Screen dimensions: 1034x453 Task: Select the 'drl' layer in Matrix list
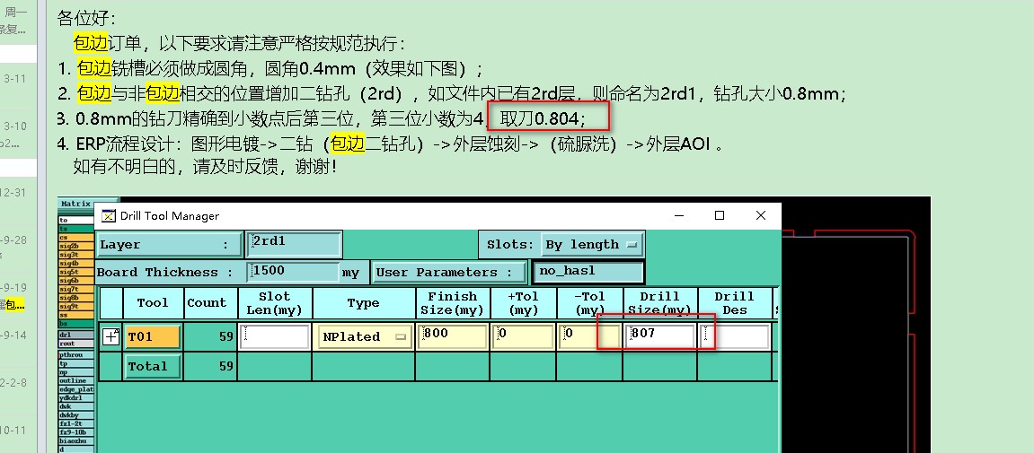(x=75, y=335)
